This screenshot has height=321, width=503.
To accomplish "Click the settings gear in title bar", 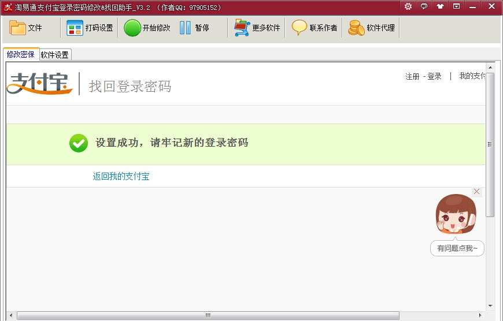I will tap(408, 6).
